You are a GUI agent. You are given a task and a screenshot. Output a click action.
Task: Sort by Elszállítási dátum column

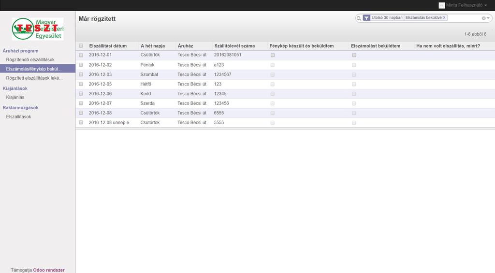[x=108, y=46]
